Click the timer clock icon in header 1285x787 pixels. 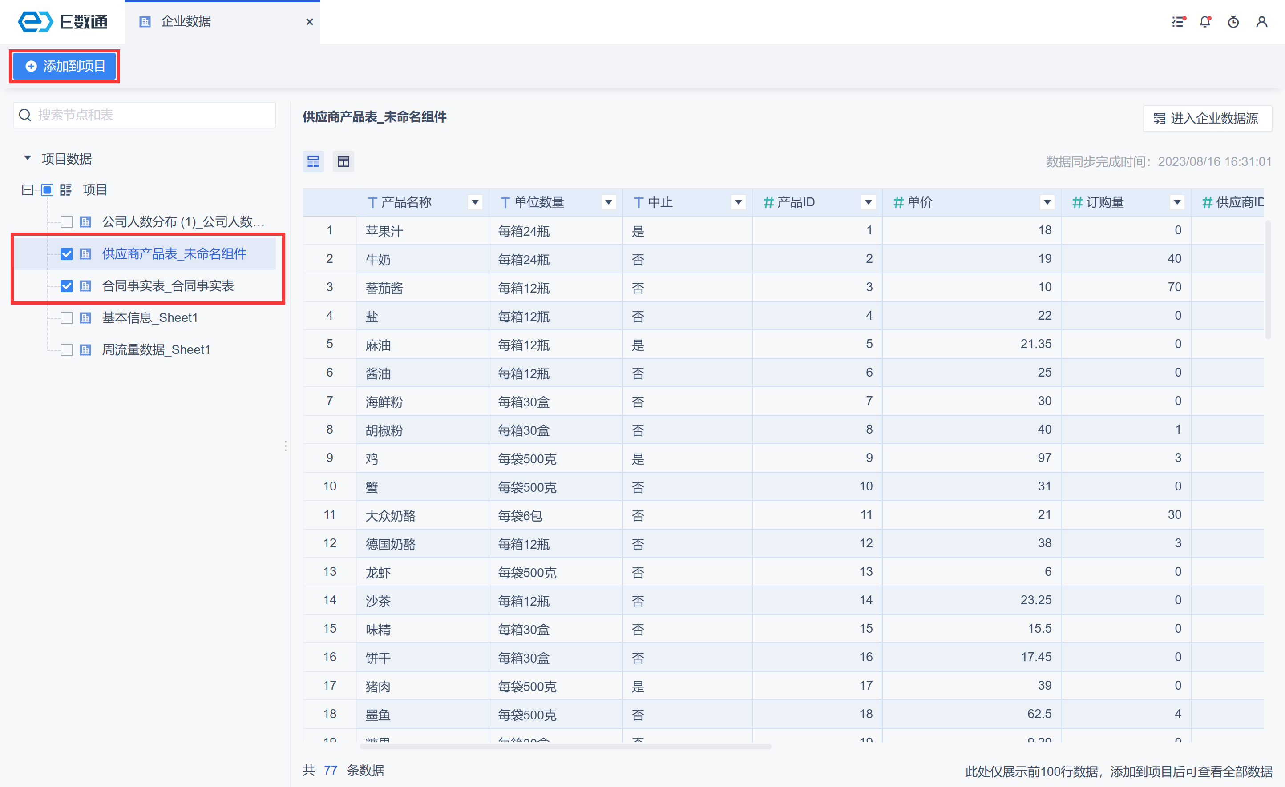click(x=1233, y=22)
